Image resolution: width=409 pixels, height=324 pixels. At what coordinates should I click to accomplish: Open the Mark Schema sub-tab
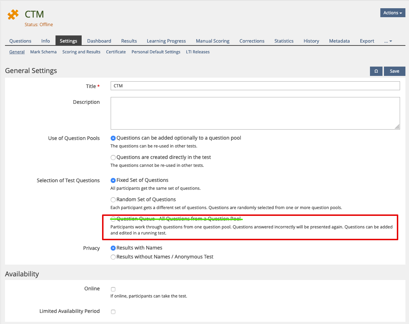43,52
